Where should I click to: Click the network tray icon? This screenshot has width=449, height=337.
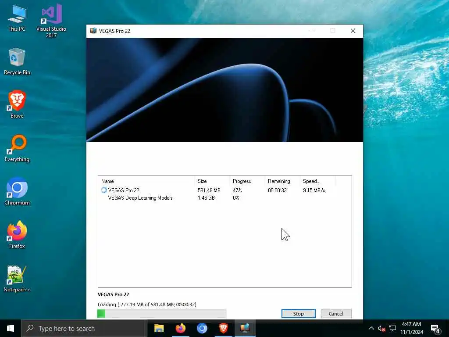pyautogui.click(x=392, y=328)
